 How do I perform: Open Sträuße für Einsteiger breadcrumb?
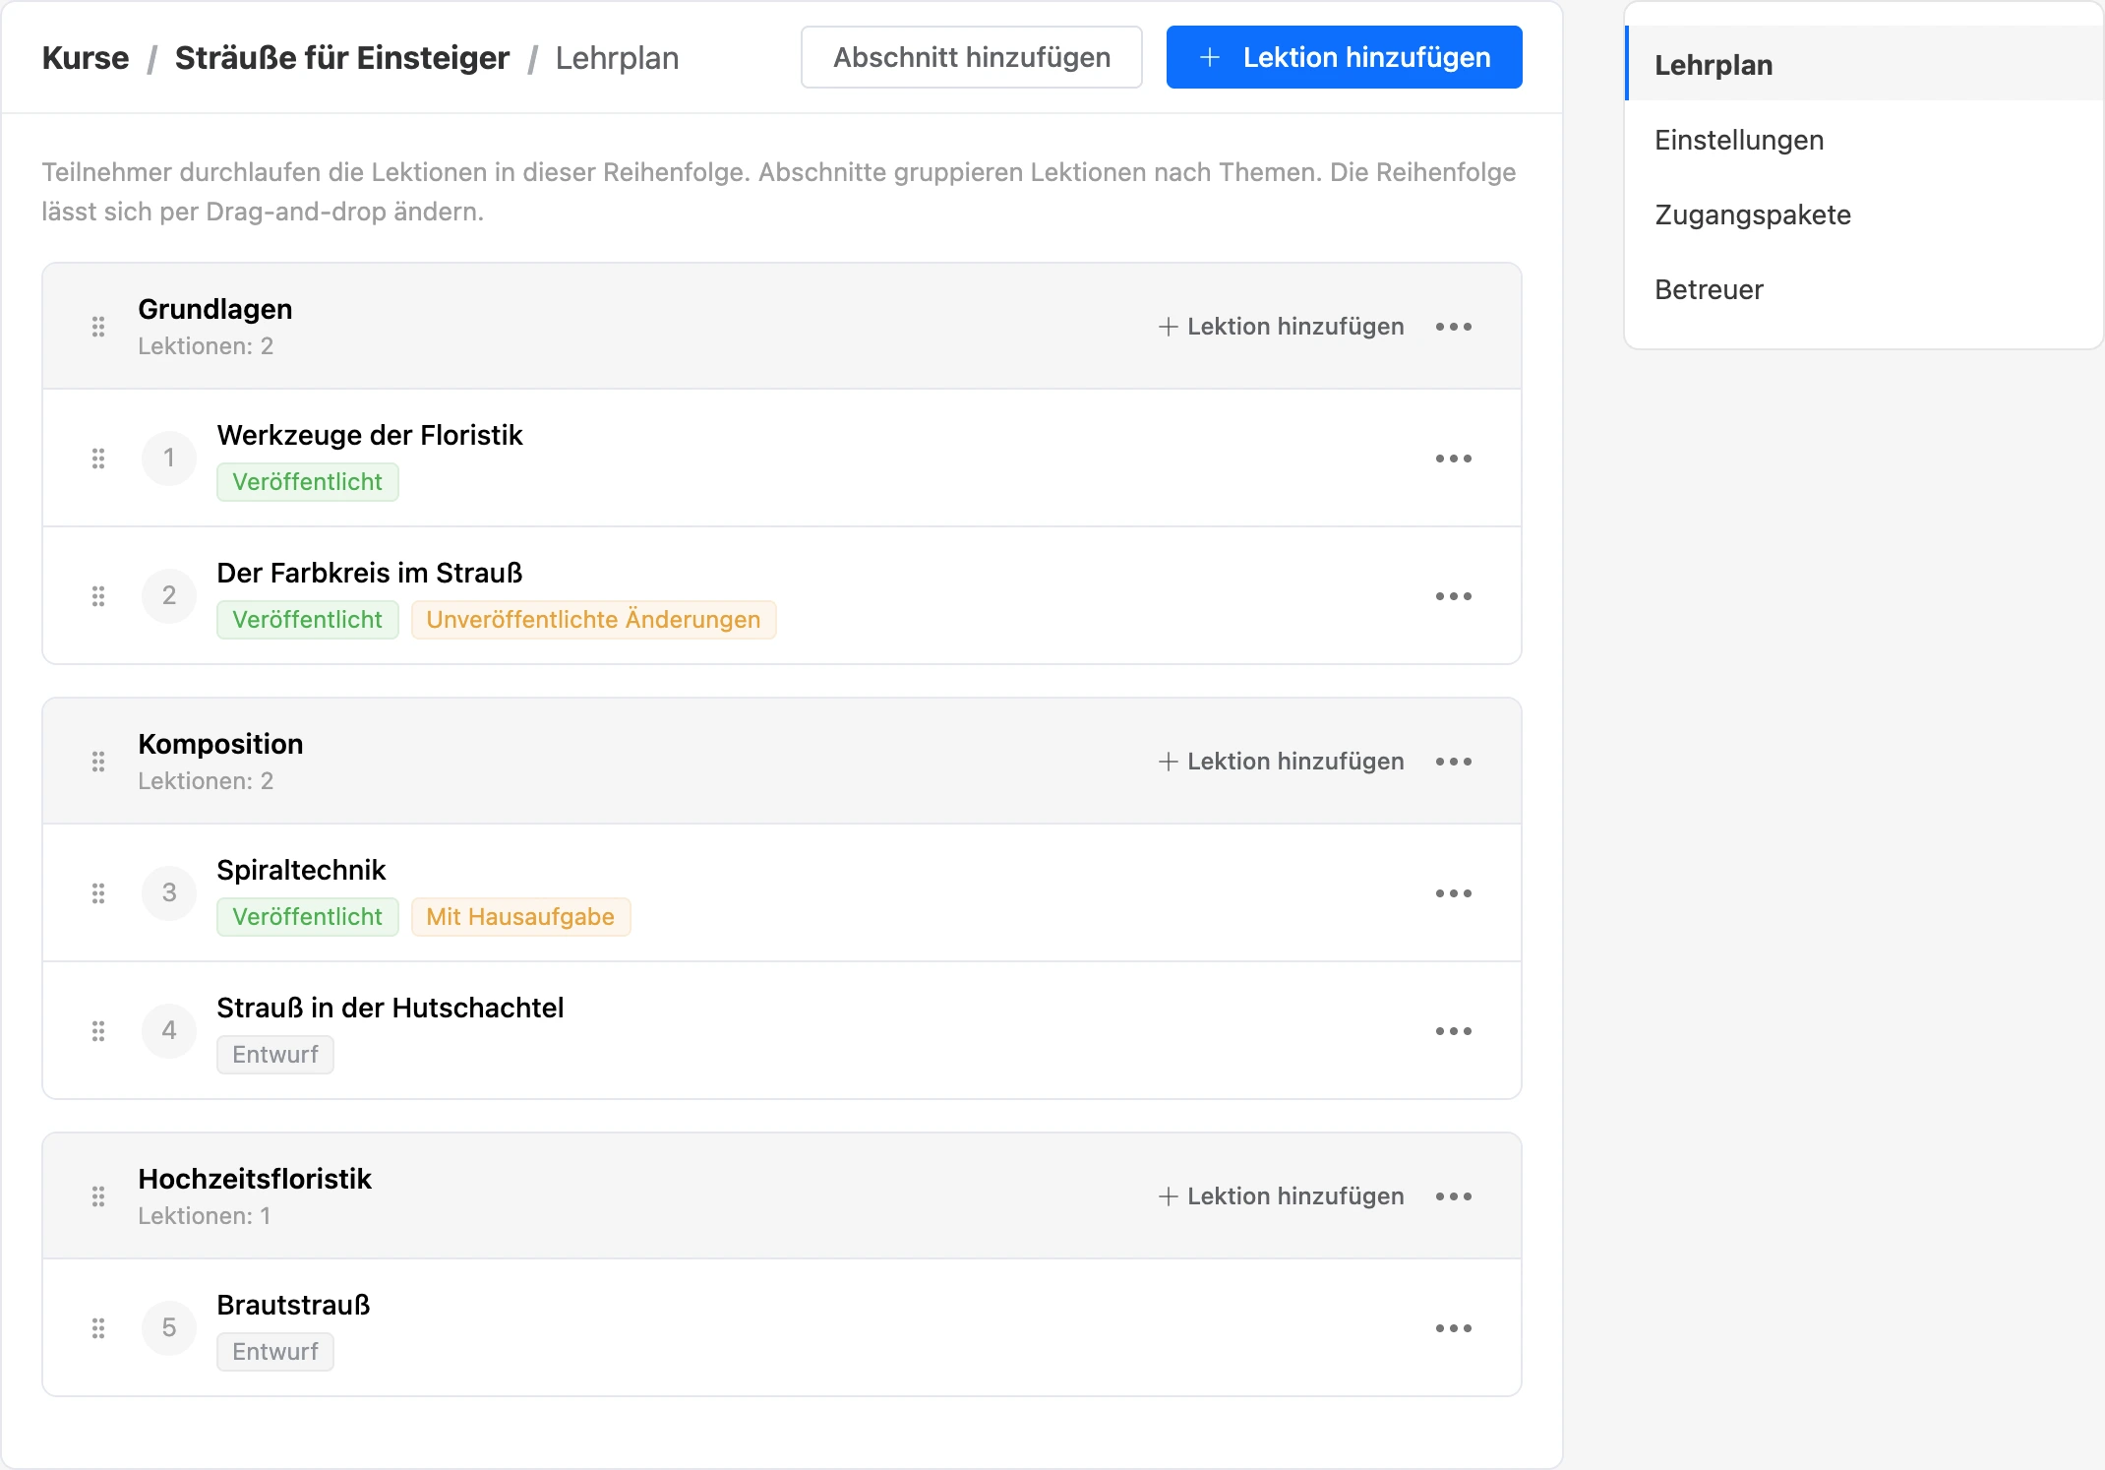pyautogui.click(x=342, y=58)
